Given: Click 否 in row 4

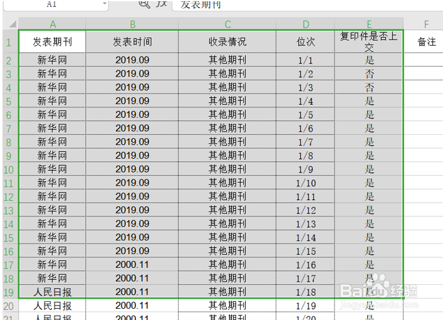Looking at the screenshot, I should pyautogui.click(x=369, y=87).
